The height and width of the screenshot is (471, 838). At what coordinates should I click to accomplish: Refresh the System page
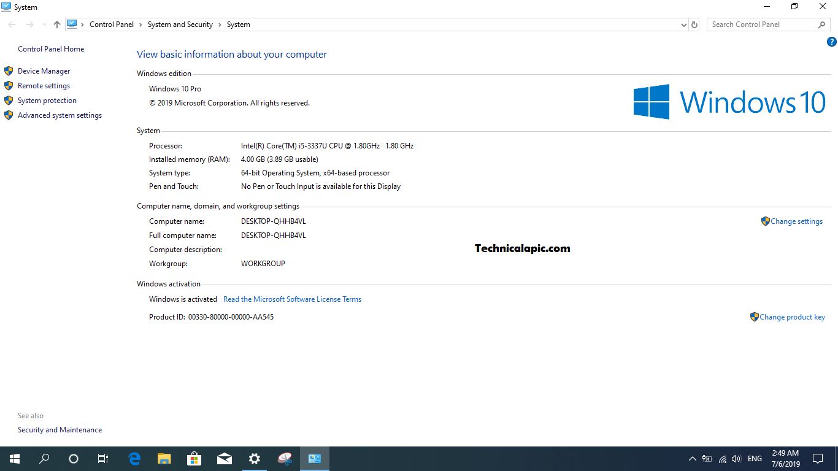click(x=694, y=25)
